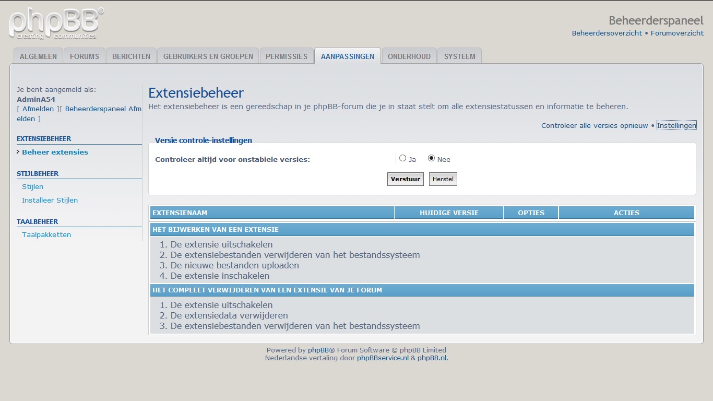Click the Extensiebeheer sidebar heading
Image resolution: width=713 pixels, height=401 pixels.
(x=44, y=138)
